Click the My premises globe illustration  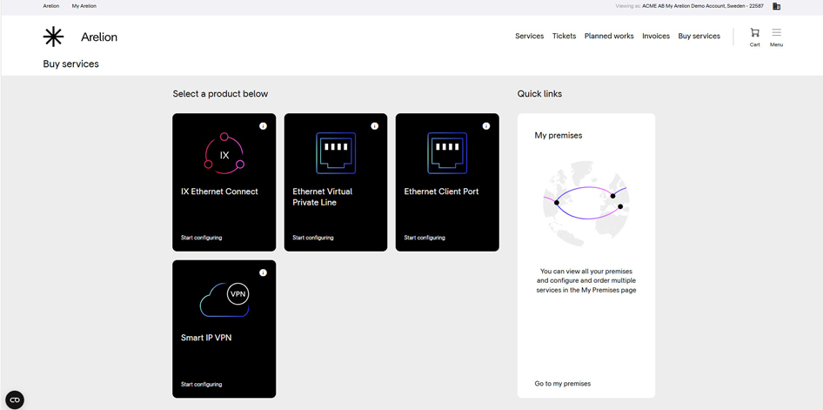tap(585, 204)
